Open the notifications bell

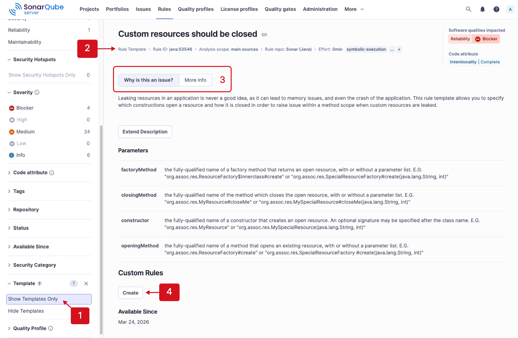482,9
